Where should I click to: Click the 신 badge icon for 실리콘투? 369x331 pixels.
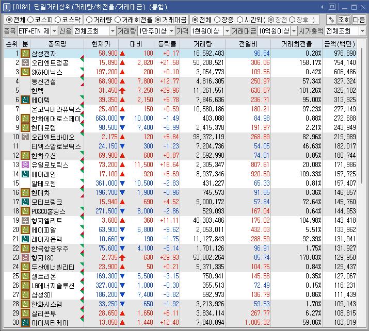[x=25, y=313]
